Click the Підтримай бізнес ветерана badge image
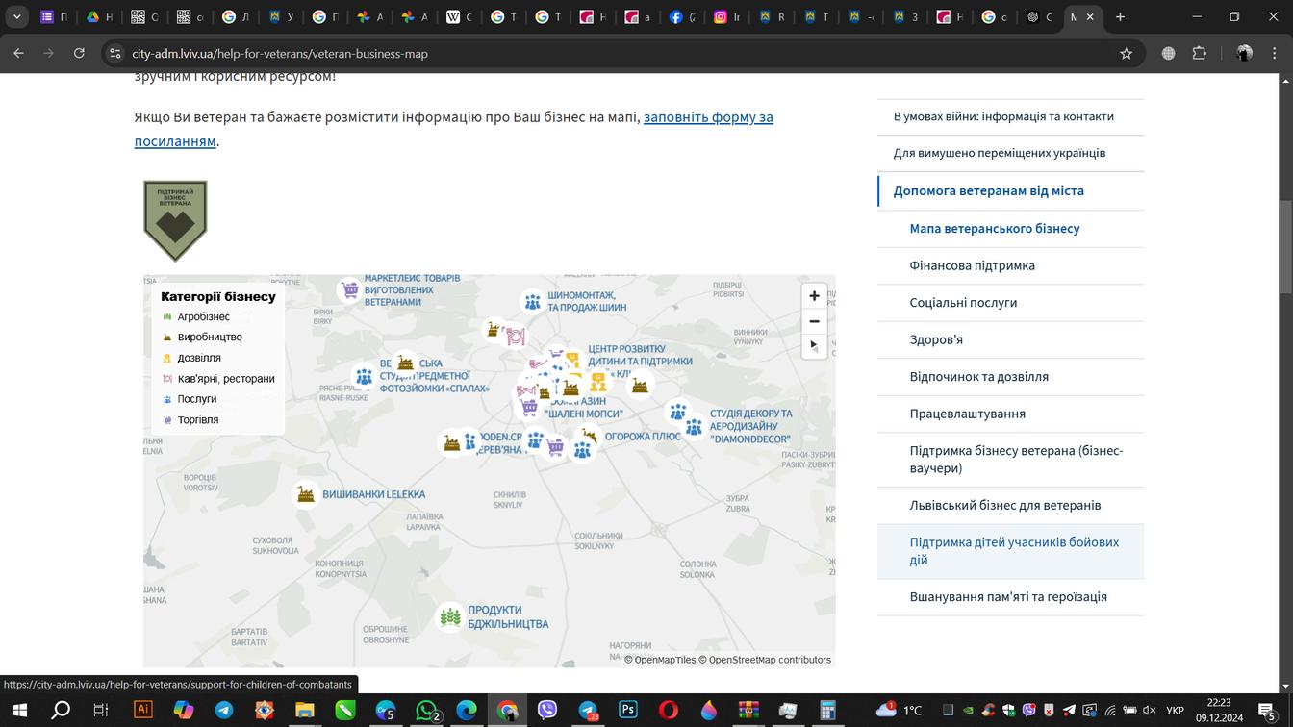Screen dimensions: 1293x727 click(x=175, y=221)
